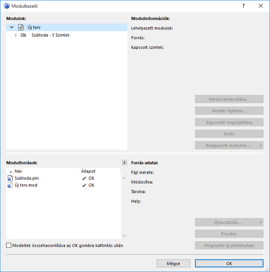Select Új terv.mod in module sources
The width and height of the screenshot is (270, 272).
[x=26, y=185]
